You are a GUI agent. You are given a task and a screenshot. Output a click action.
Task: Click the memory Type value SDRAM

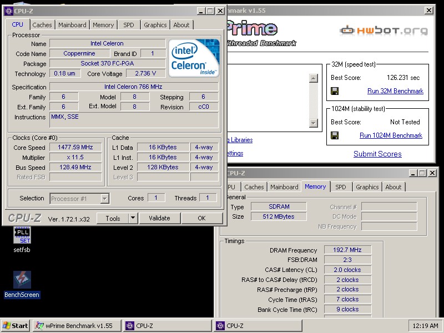279,206
